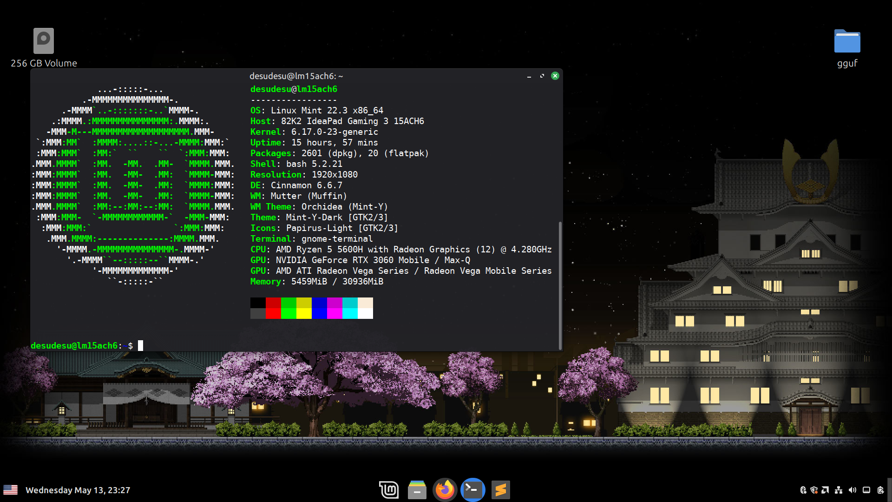Click the 'WM Theme: Orchidea (Mint-Y)' line
Screen dimensions: 892x502
pyautogui.click(x=319, y=206)
